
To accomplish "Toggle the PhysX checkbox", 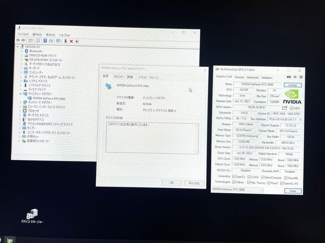I will tap(268, 183).
